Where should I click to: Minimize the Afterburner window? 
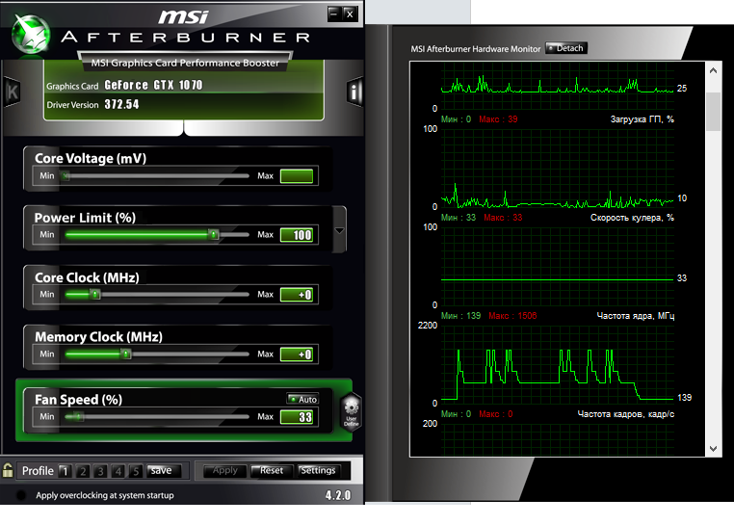(333, 13)
